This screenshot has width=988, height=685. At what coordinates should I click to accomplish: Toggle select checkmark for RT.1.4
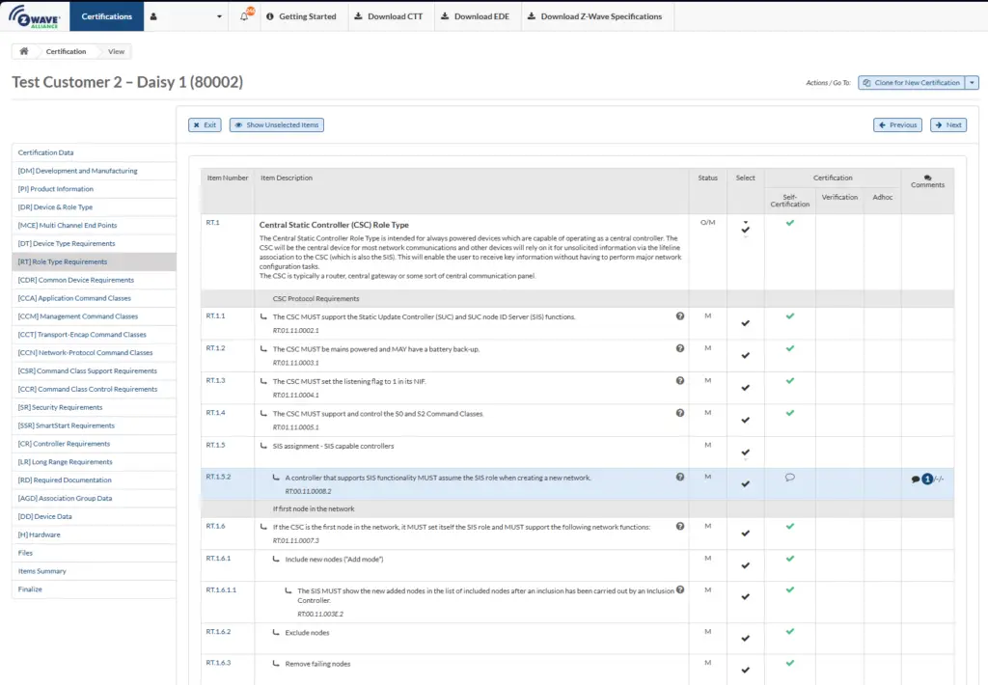tap(746, 421)
